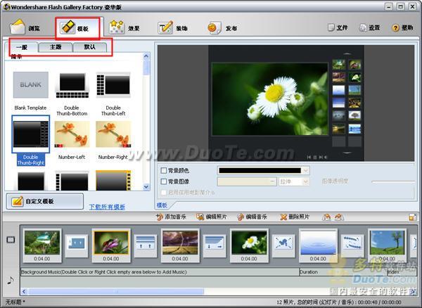Switch to the 模板 (Template) section
The width and height of the screenshot is (422, 308).
point(76,27)
